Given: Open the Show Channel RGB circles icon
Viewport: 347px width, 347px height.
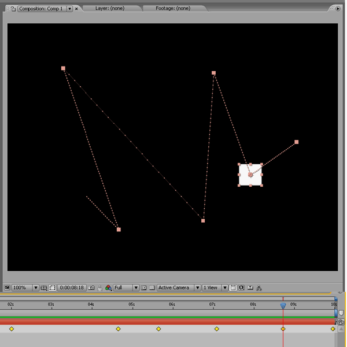Looking at the screenshot, I should [108, 287].
